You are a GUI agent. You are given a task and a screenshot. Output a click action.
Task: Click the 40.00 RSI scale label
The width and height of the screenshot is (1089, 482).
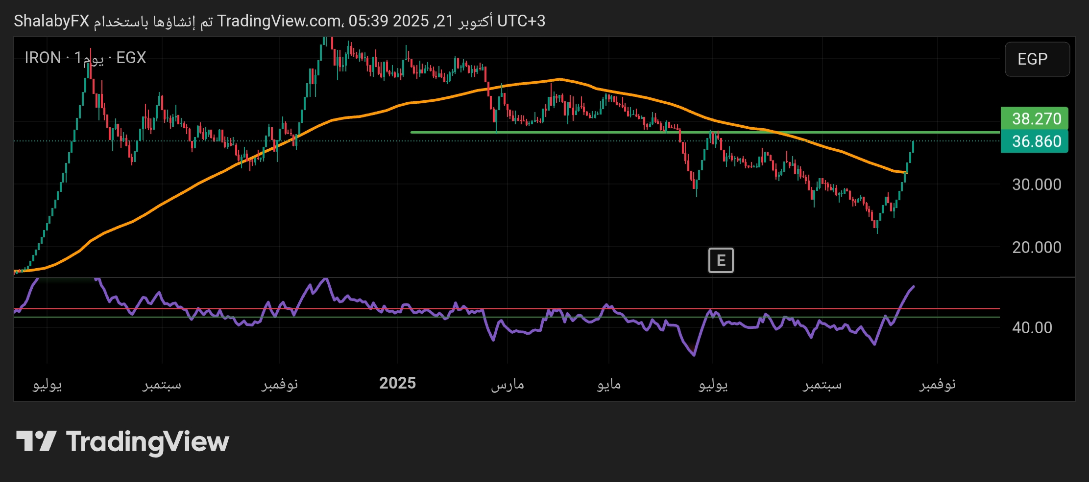tap(1032, 327)
